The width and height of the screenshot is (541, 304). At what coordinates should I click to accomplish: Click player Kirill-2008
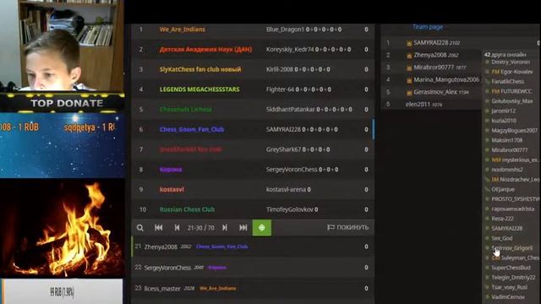[x=280, y=69]
